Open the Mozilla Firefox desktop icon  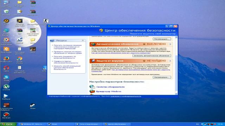(x=6, y=58)
